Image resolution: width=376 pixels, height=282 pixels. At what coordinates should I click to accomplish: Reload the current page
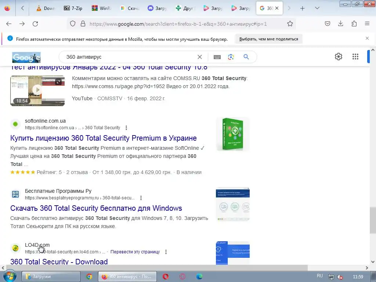35,24
